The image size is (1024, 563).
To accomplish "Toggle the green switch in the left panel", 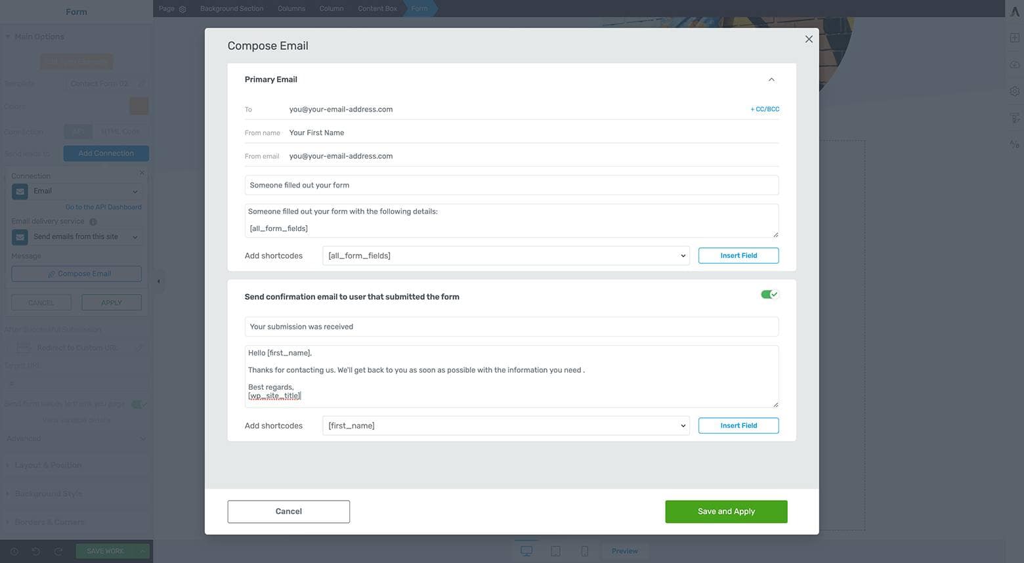I will click(139, 404).
